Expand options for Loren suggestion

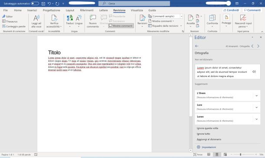pos(257,119)
